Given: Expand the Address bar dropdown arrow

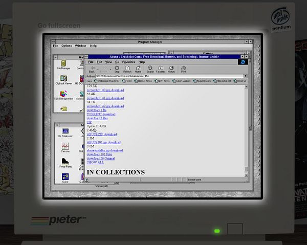Looking at the screenshot, I should (x=246, y=76).
